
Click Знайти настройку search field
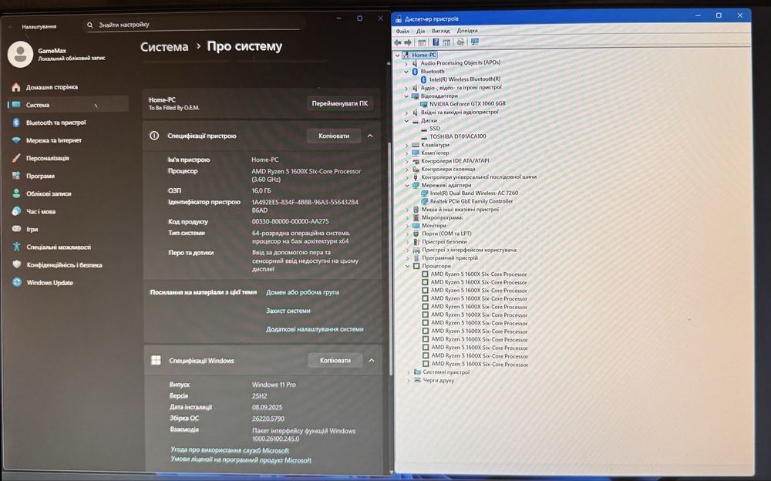194,25
